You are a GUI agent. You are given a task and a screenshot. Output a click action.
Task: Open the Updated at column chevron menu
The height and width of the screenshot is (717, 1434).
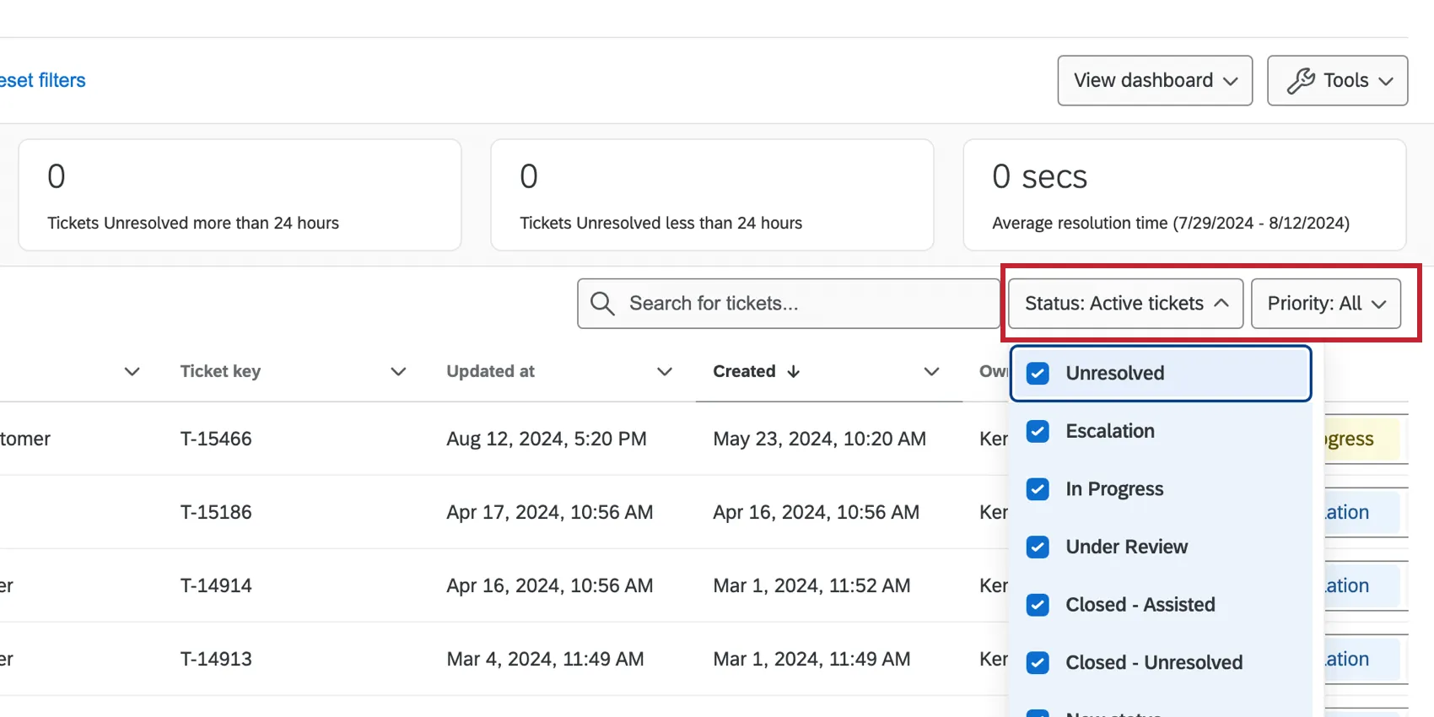click(665, 372)
